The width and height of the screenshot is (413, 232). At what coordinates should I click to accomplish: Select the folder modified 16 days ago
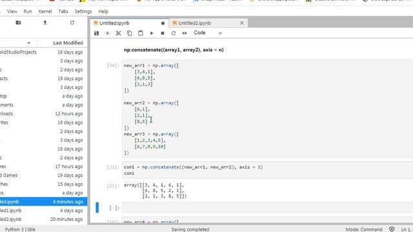(x=43, y=52)
